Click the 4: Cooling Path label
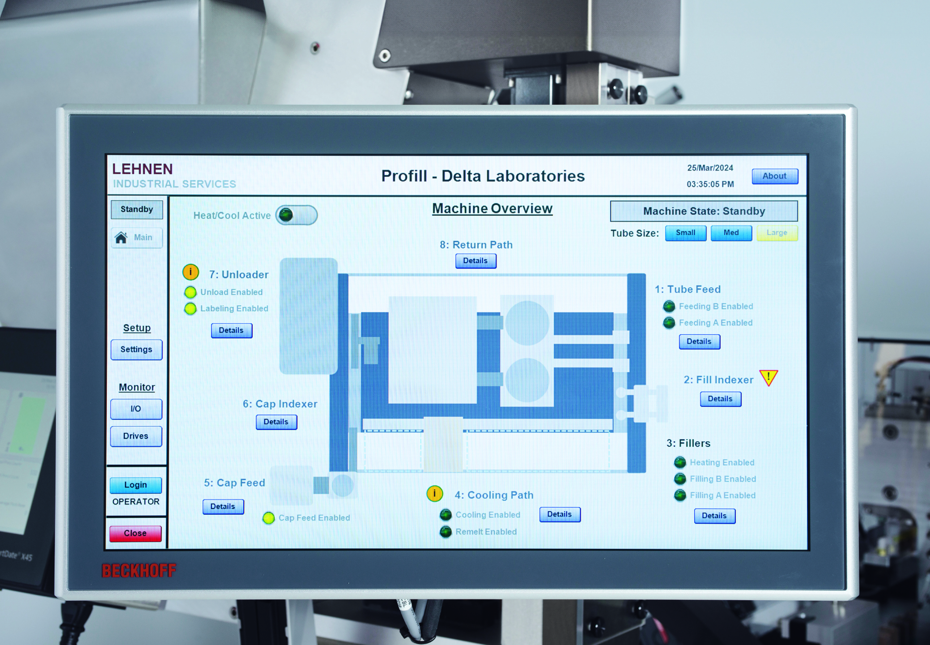Image resolution: width=930 pixels, height=645 pixels. (494, 495)
